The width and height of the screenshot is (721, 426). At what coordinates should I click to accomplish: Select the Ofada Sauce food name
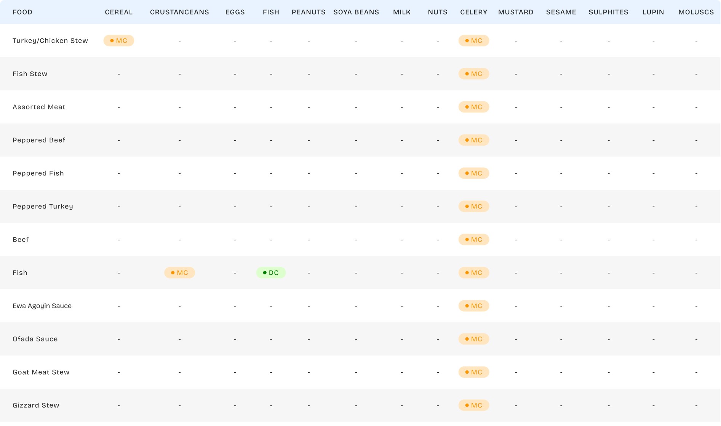[x=35, y=339]
